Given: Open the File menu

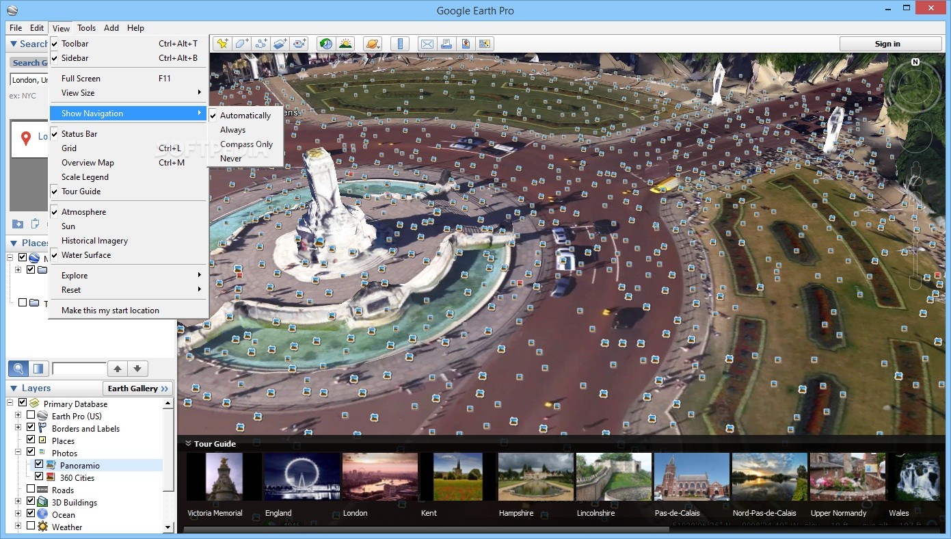Looking at the screenshot, I should click(16, 28).
